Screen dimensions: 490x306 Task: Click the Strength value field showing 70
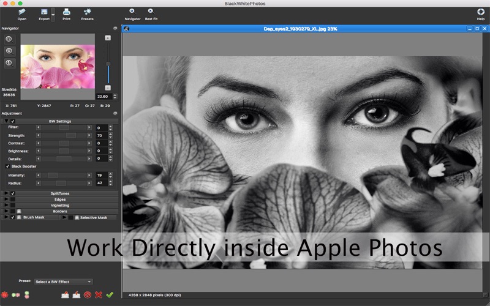(102, 135)
